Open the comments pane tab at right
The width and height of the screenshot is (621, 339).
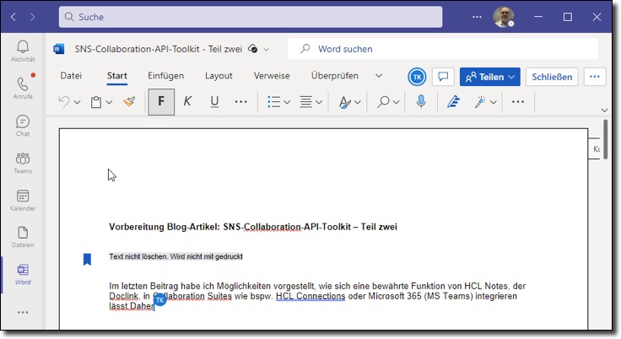[x=595, y=149]
